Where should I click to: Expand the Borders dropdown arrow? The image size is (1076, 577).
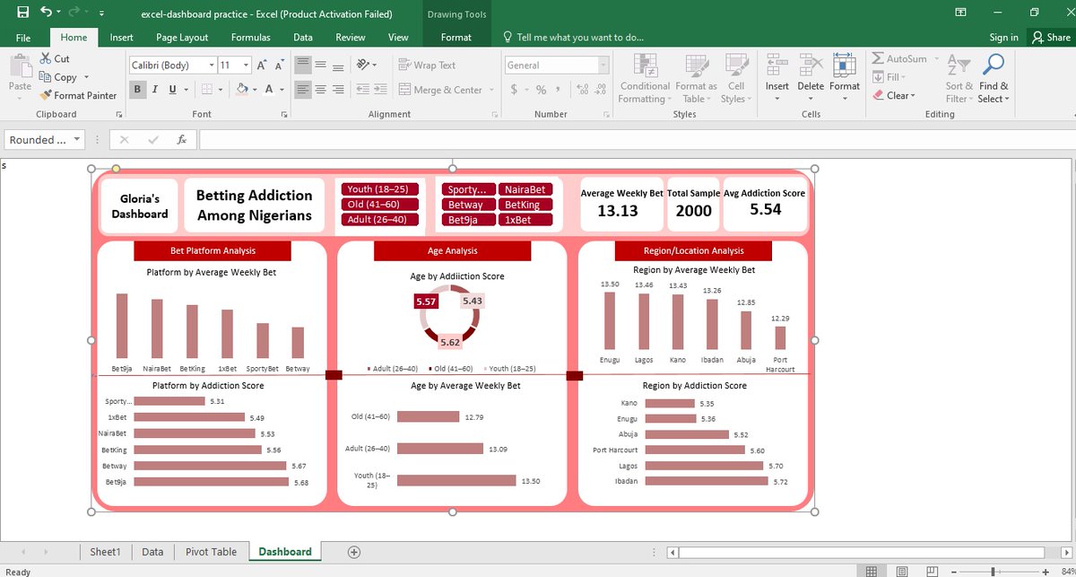click(220, 90)
